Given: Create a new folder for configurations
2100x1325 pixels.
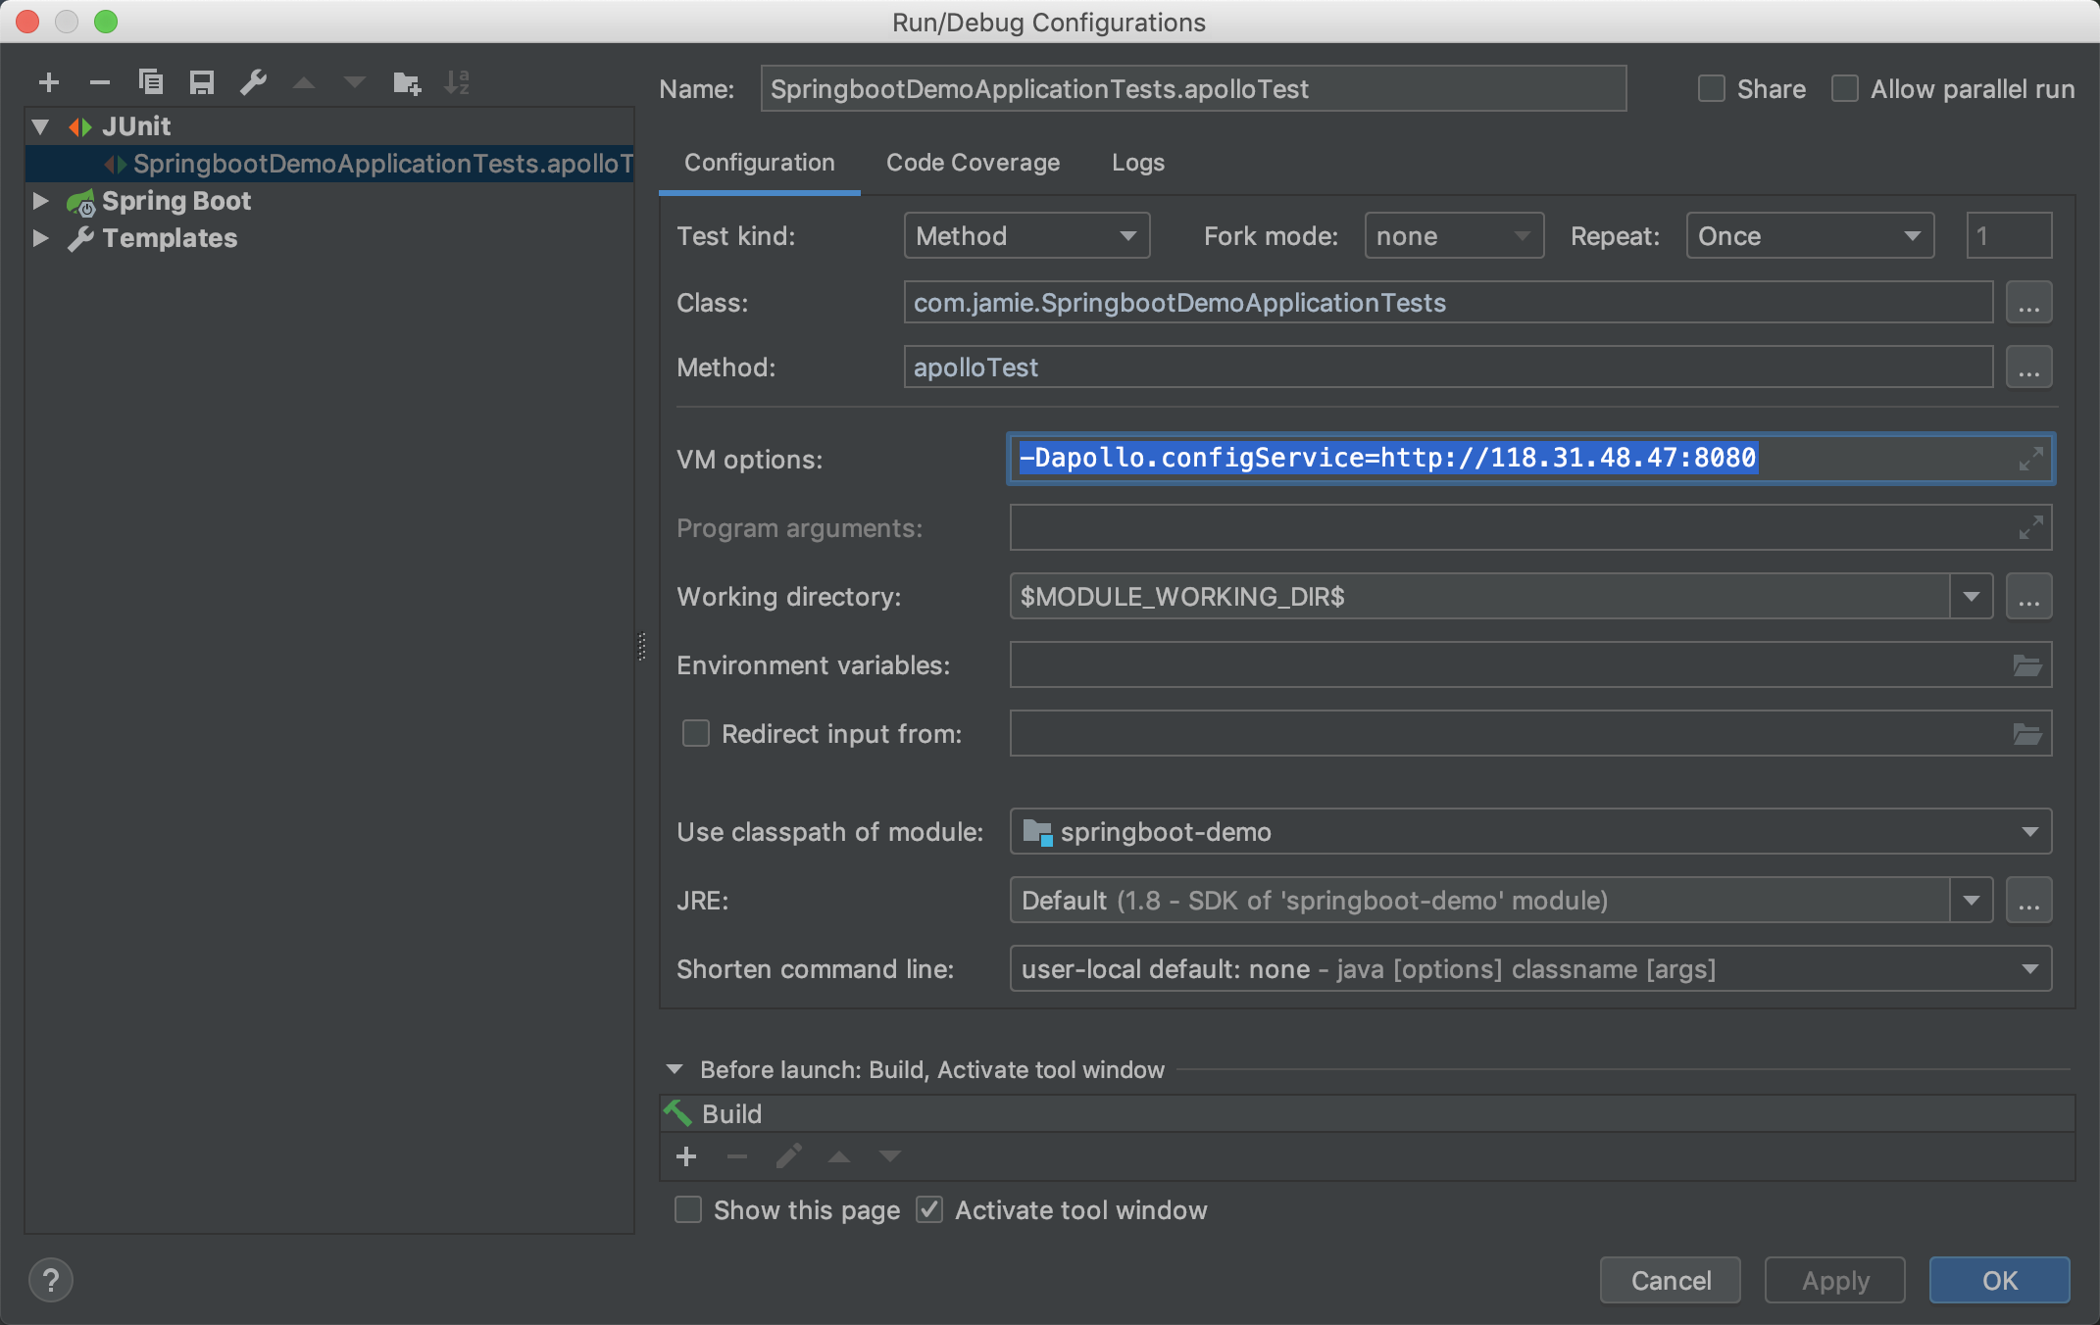Looking at the screenshot, I should pyautogui.click(x=406, y=83).
